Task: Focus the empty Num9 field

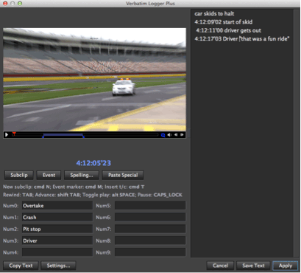Action: [150, 252]
